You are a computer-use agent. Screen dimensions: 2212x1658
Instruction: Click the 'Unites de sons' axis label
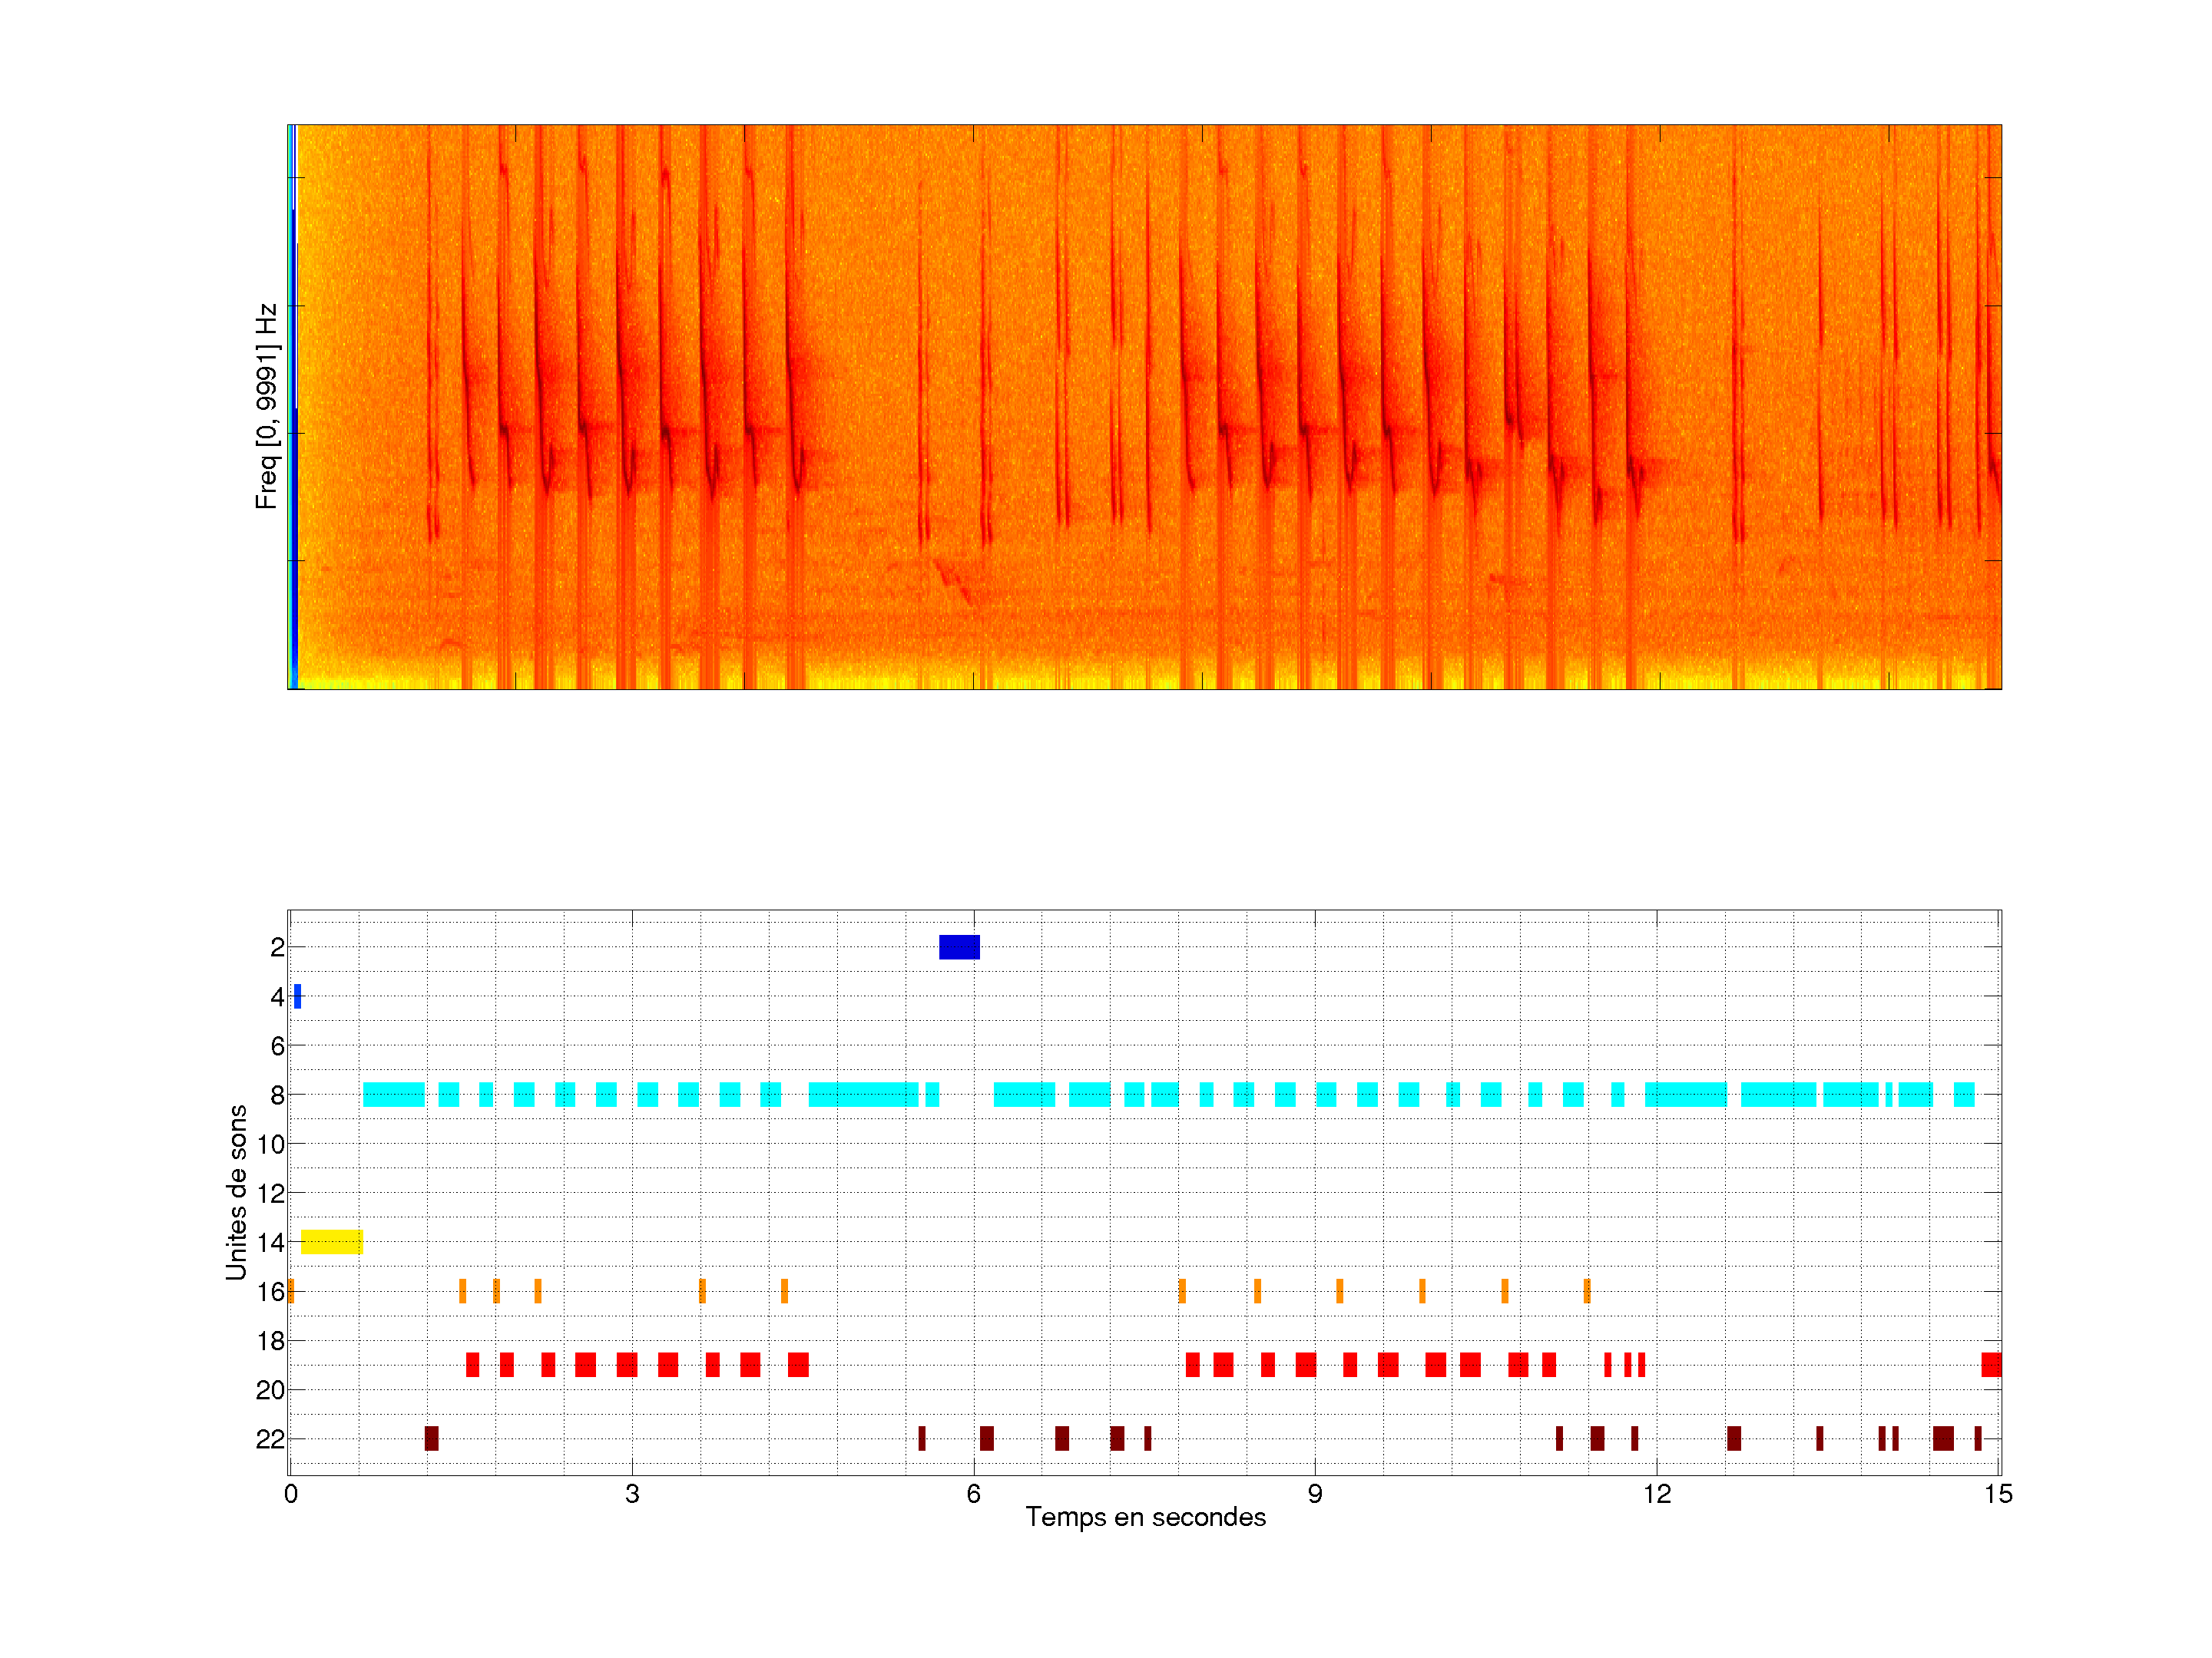tap(236, 1192)
